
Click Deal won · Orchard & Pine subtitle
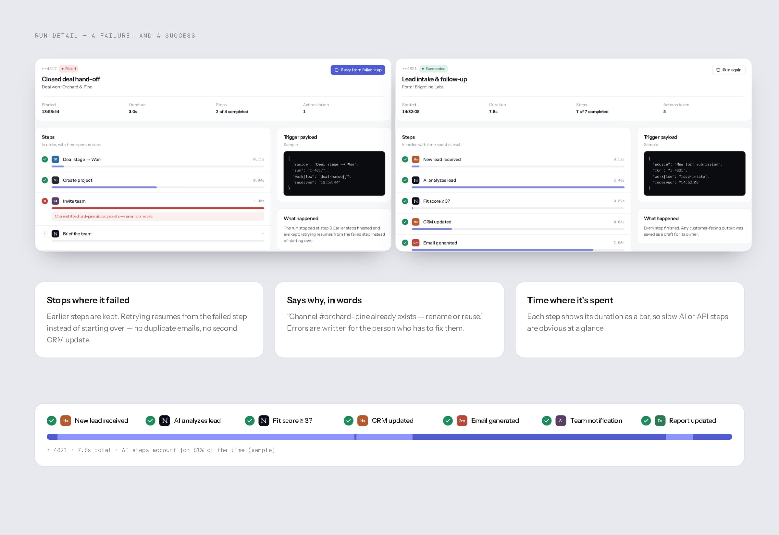[x=67, y=87]
